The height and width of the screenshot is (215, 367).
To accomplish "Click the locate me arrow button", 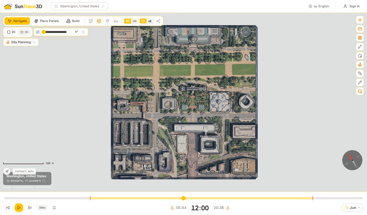I will (x=7, y=171).
